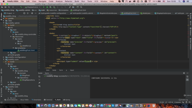Click the Wi-Fi icon in the macOS menu bar
Screen dimensions: 192x108
click(149, 1)
